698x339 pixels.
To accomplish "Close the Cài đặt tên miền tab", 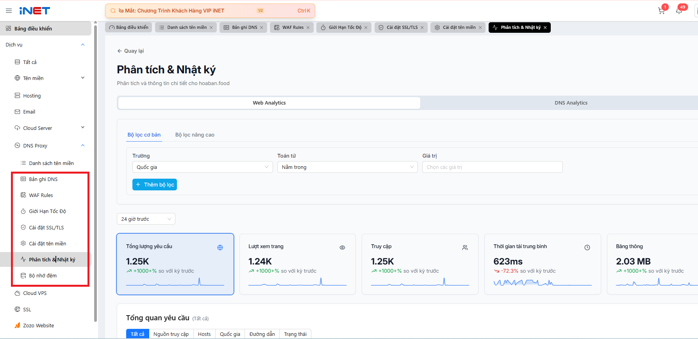I will (x=480, y=28).
